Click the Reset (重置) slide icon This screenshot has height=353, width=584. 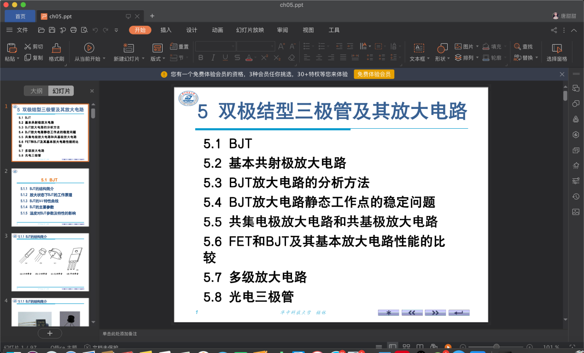pyautogui.click(x=174, y=46)
